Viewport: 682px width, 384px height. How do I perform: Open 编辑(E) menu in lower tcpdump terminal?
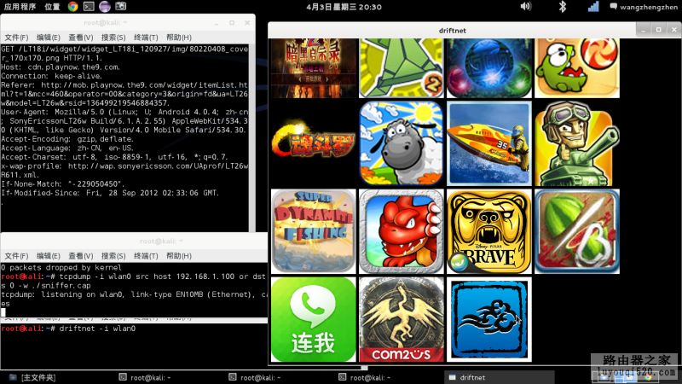49,256
